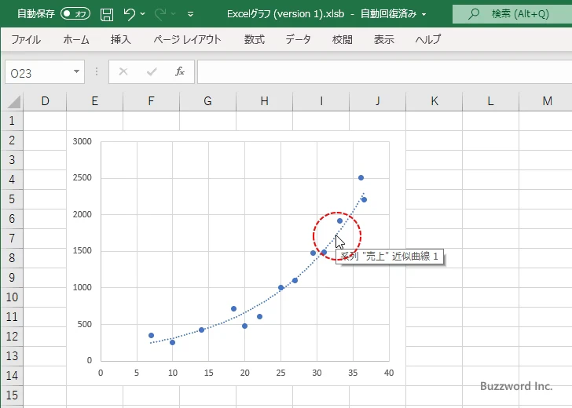Switch to the 挿入 tab
This screenshot has height=408, width=572.
121,39
